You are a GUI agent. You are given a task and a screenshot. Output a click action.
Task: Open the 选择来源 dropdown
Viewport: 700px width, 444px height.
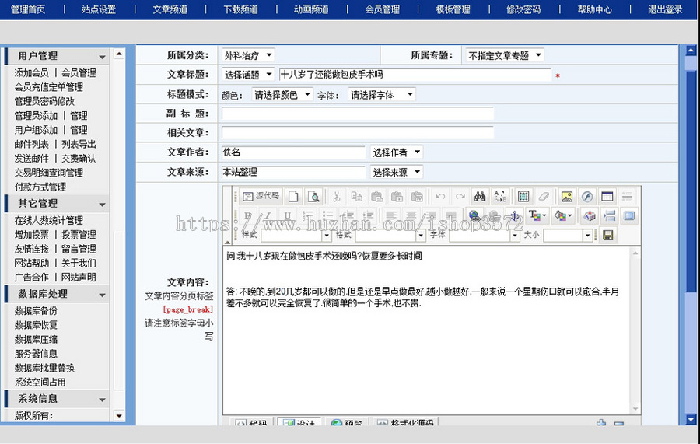tap(396, 172)
